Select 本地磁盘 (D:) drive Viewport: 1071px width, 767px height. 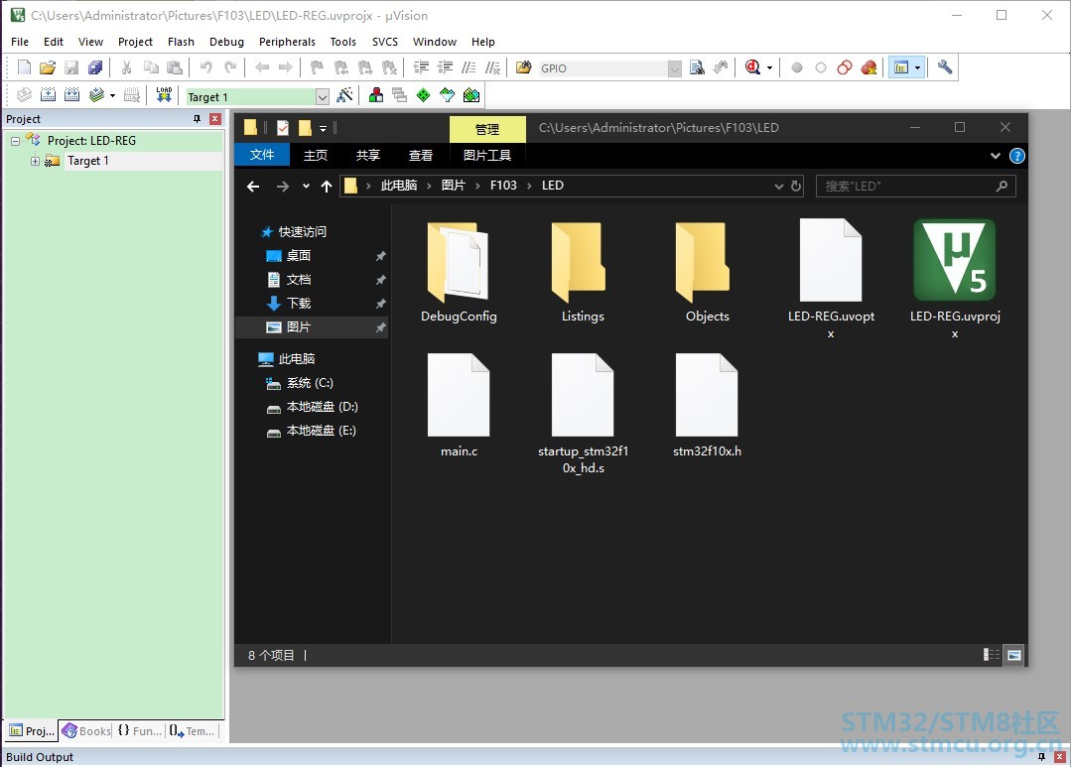point(322,407)
